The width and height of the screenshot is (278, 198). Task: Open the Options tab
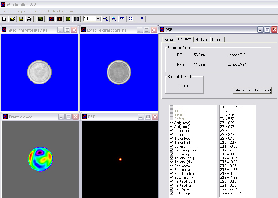pyautogui.click(x=217, y=40)
